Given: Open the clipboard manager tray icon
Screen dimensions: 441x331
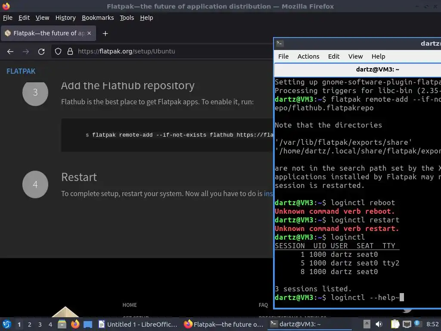Looking at the screenshot, I should click(395, 324).
